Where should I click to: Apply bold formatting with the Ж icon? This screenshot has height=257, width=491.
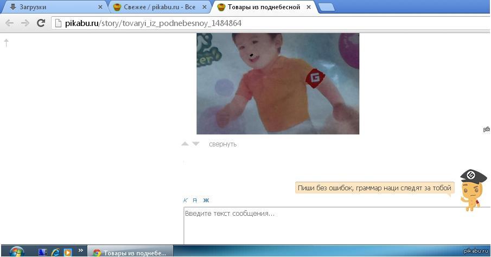click(x=206, y=200)
